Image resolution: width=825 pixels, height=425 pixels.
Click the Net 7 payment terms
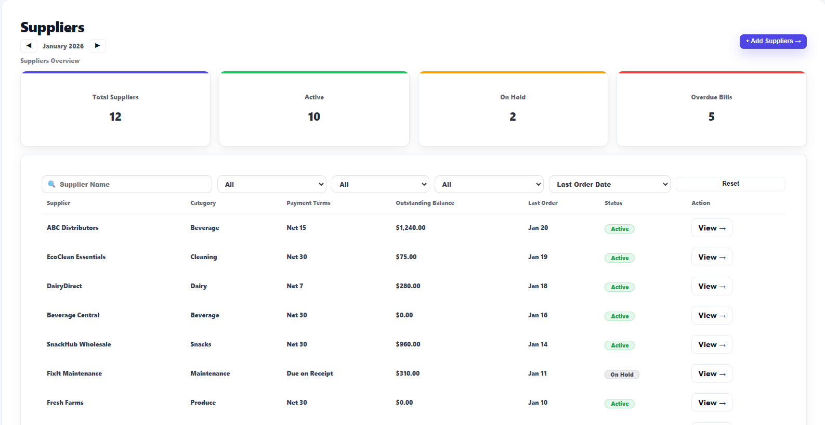pyautogui.click(x=295, y=286)
